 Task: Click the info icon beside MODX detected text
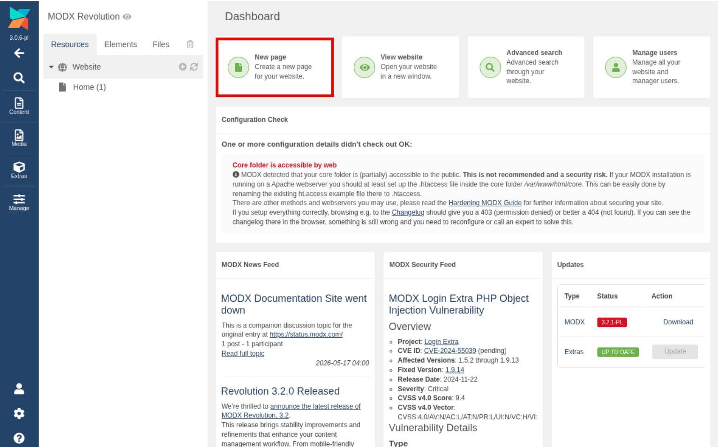pos(236,175)
